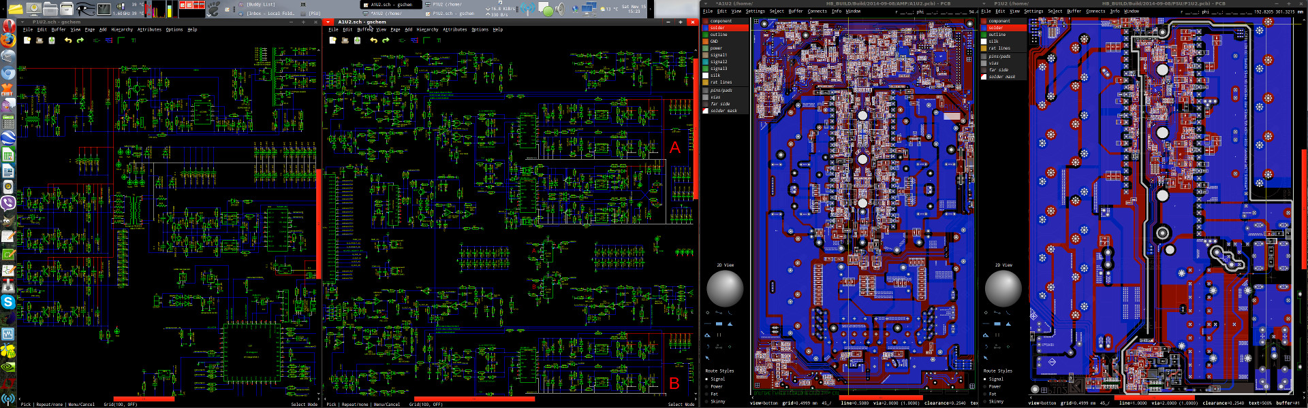1308x408 pixels.
Task: Select the arrow selection tool in A1U2 PCB
Action: [x=707, y=357]
